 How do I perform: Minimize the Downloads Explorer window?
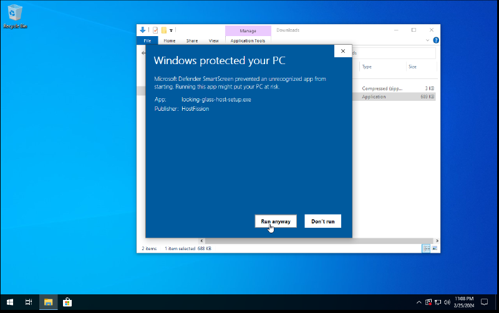click(x=396, y=30)
